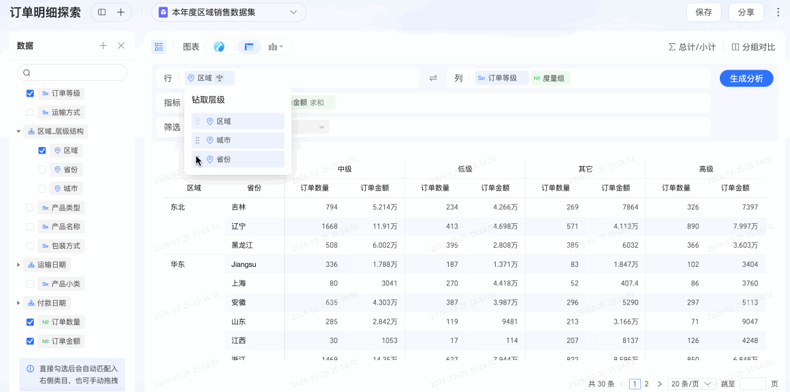This screenshot has width=790, height=392.
Task: Check the 城市 field in data panel
Action: coord(42,189)
